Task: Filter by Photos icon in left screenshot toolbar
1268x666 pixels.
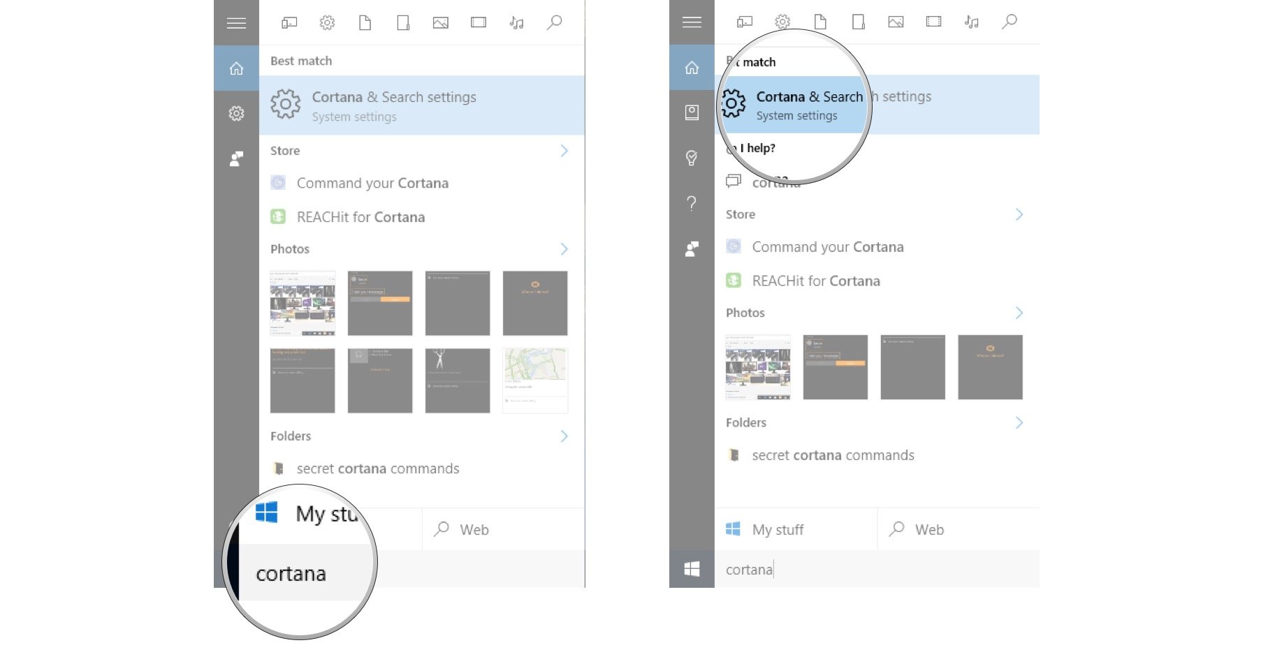Action: (441, 23)
